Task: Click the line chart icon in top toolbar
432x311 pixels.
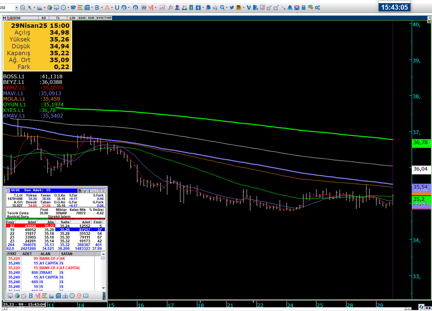Action: point(162,7)
